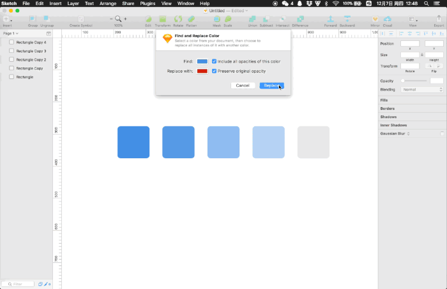447x289 pixels.
Task: Click the darkest blue square on canvas
Action: 133,142
